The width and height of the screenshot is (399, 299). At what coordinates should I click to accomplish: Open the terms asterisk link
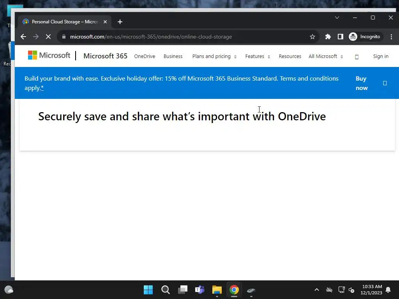coord(42,88)
